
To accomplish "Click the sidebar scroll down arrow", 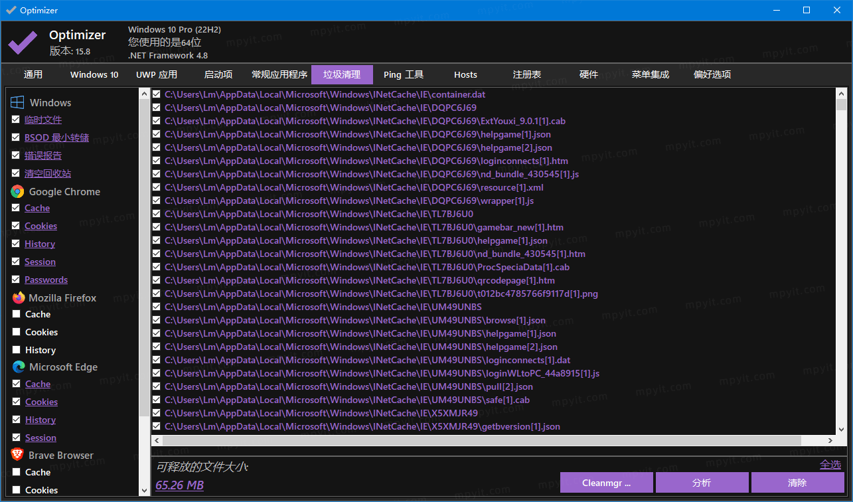I will click(x=145, y=491).
